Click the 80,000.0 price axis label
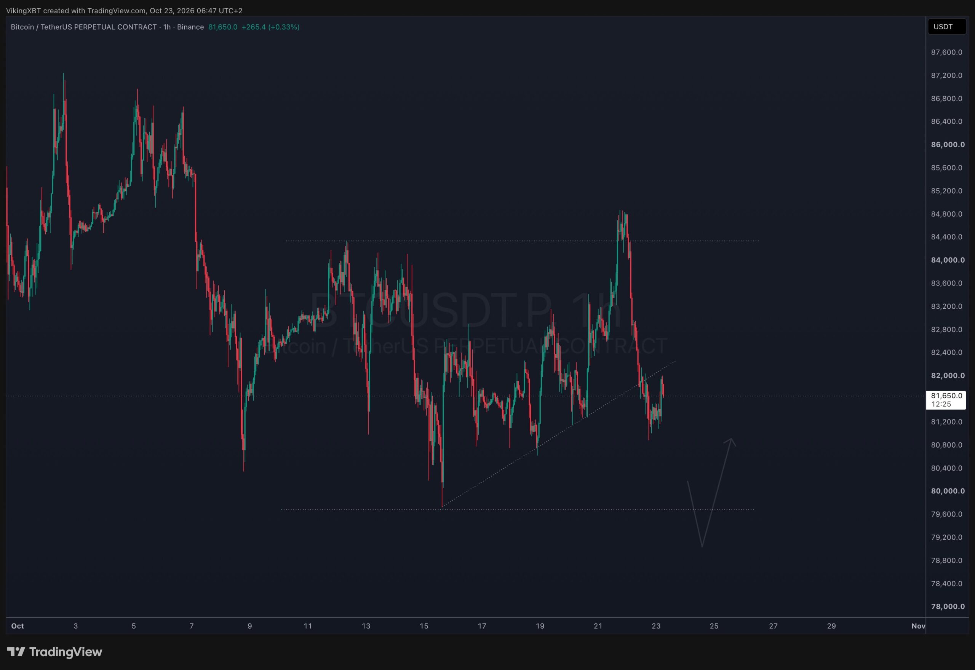 [x=948, y=491]
